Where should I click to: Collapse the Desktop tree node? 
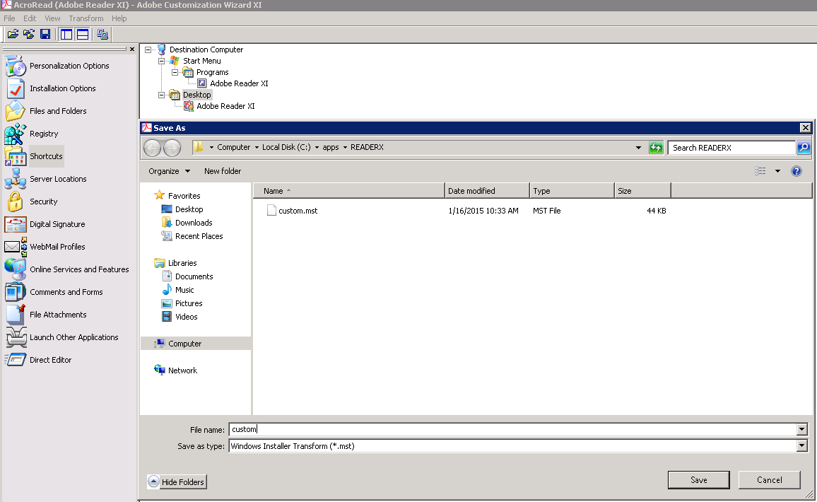pos(162,95)
